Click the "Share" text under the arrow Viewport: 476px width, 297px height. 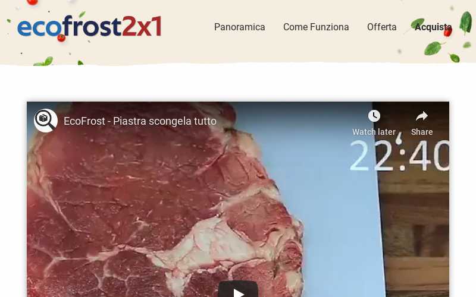(x=422, y=132)
